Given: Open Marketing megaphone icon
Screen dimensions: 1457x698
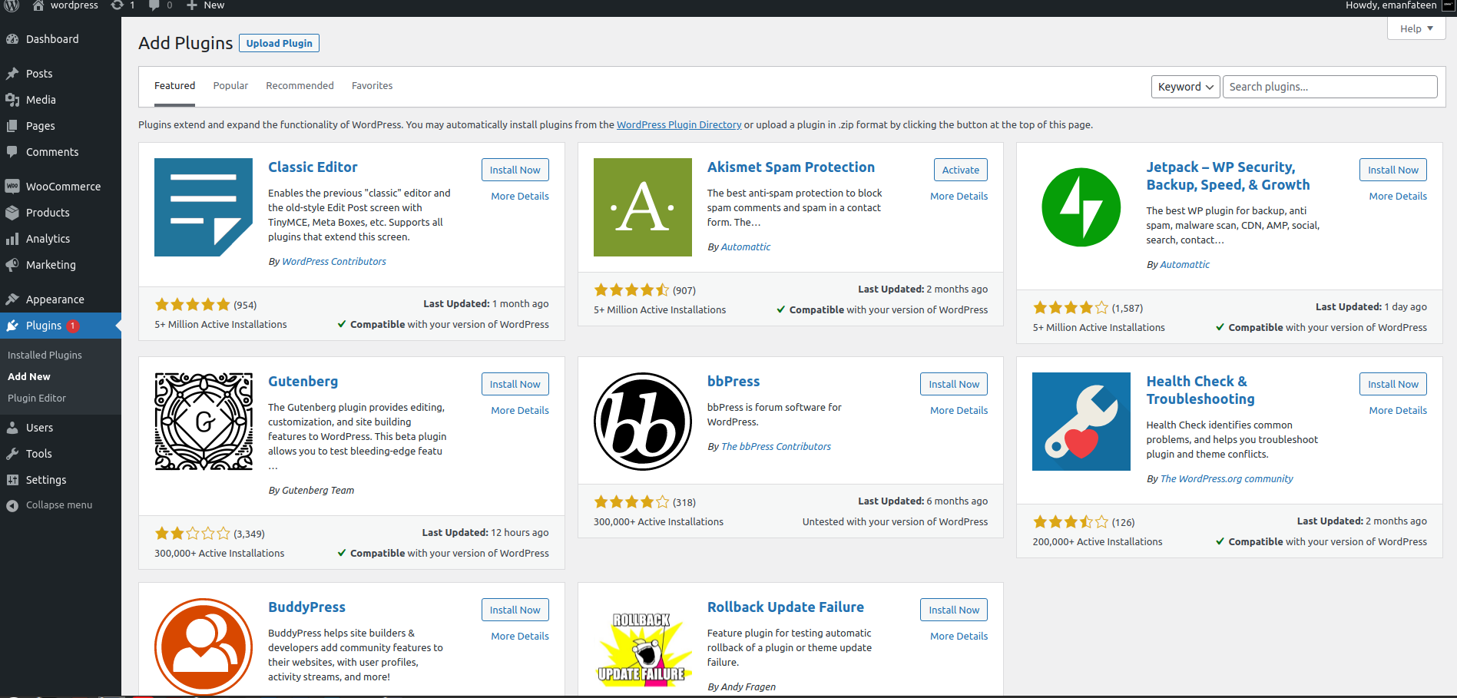Looking at the screenshot, I should (12, 265).
